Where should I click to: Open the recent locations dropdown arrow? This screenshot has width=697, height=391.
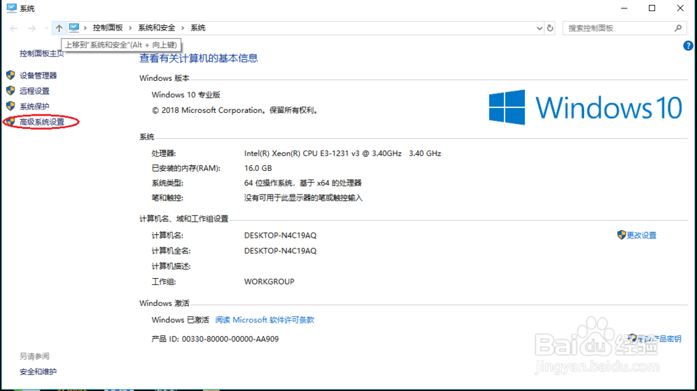coord(46,28)
